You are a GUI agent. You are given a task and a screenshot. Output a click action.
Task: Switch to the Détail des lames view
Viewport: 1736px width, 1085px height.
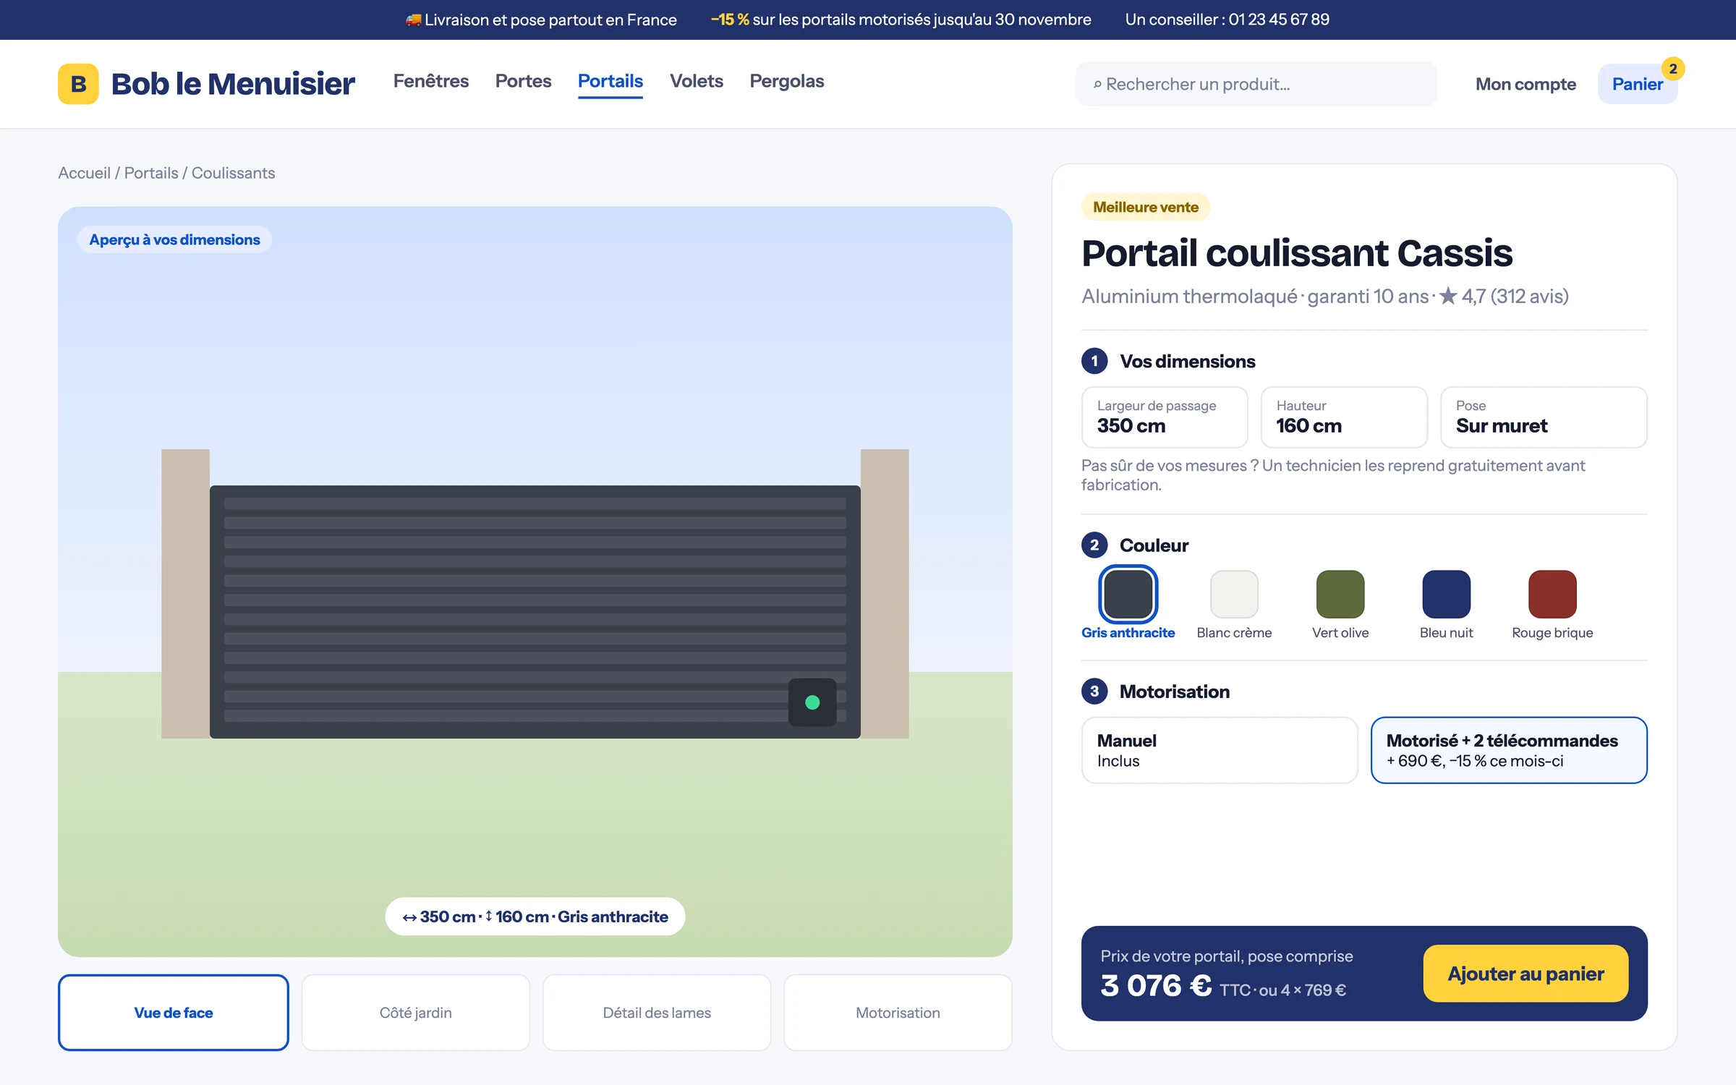point(657,1013)
